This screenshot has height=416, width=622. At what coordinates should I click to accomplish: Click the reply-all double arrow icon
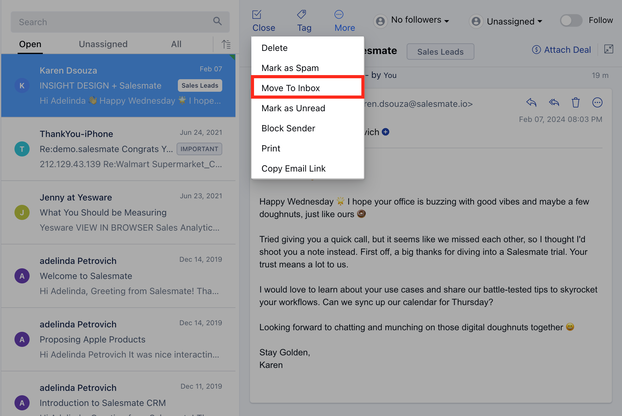[x=554, y=102]
